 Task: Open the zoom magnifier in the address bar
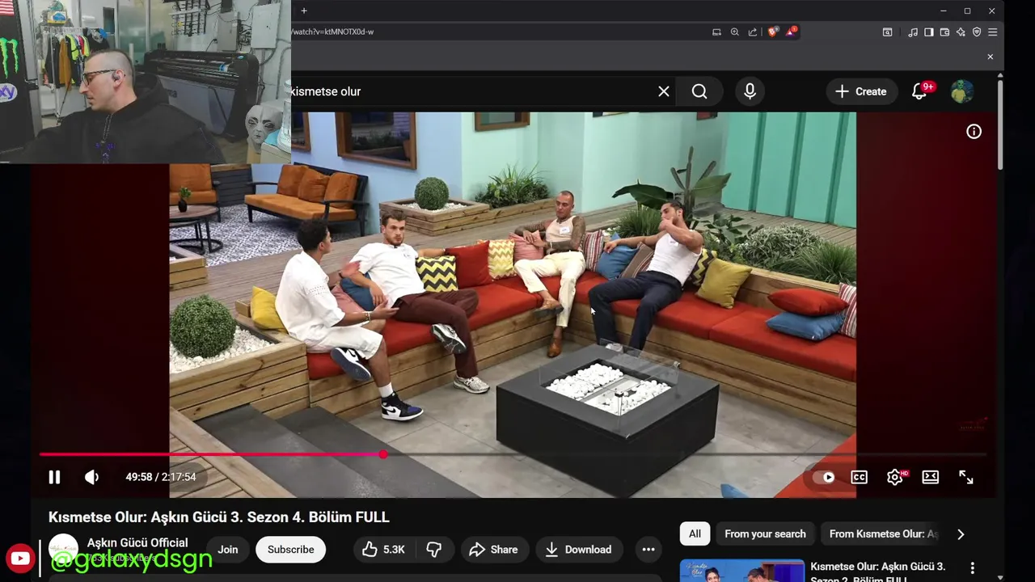click(x=734, y=32)
